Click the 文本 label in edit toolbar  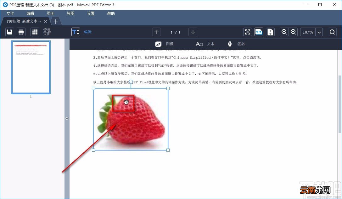[211, 44]
